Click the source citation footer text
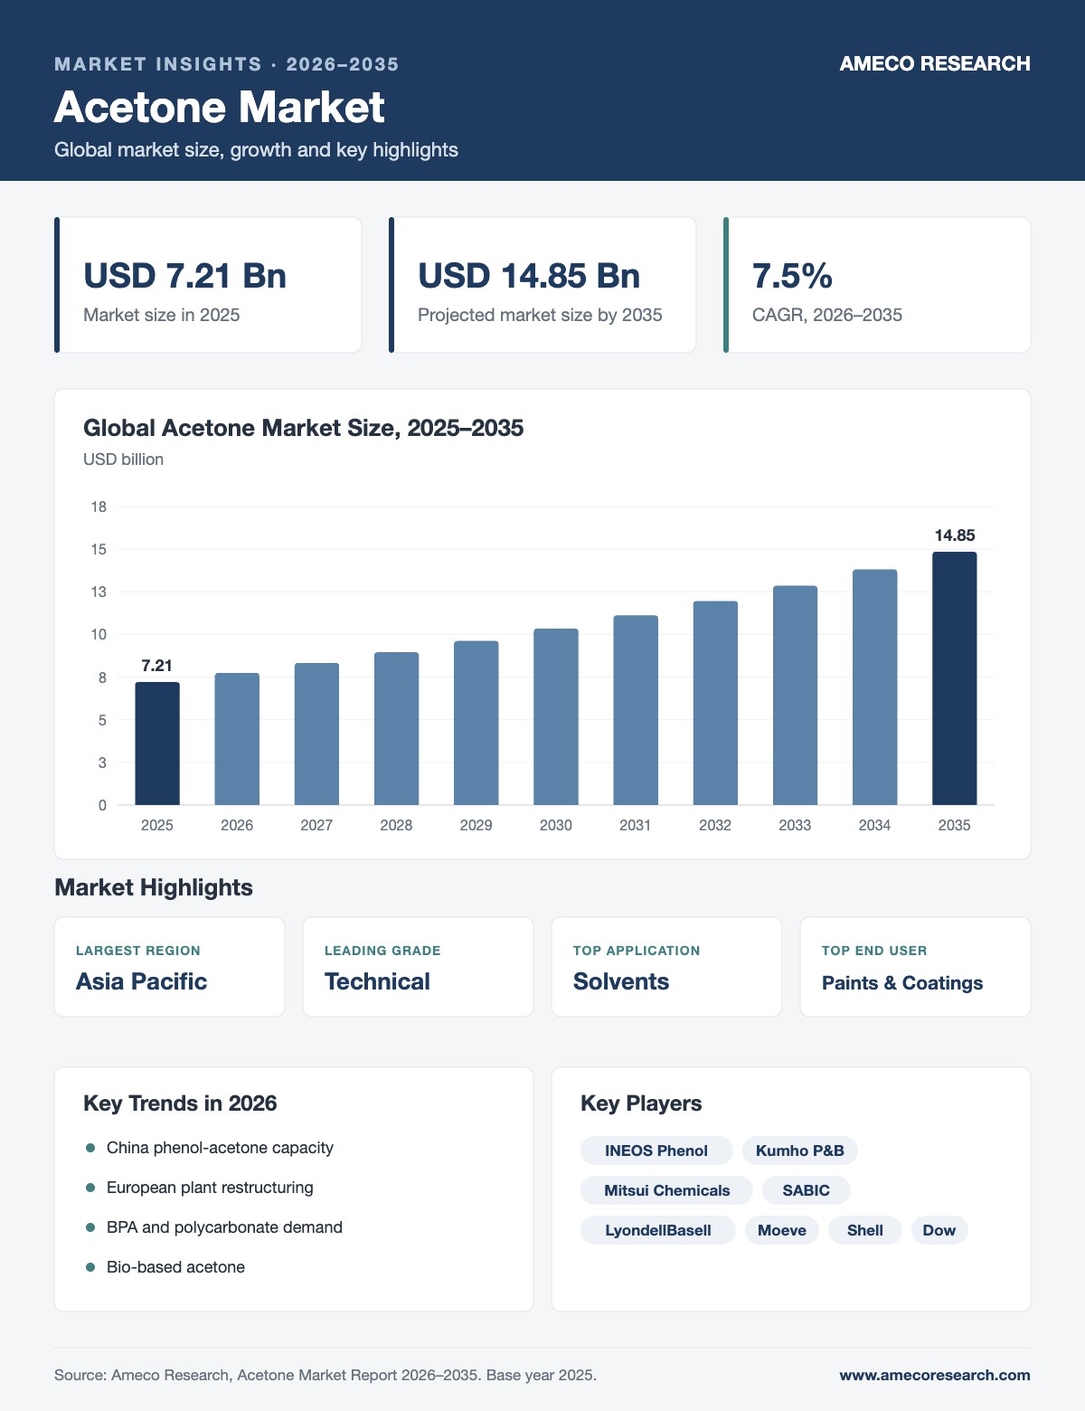The height and width of the screenshot is (1411, 1085). pyautogui.click(x=325, y=1375)
